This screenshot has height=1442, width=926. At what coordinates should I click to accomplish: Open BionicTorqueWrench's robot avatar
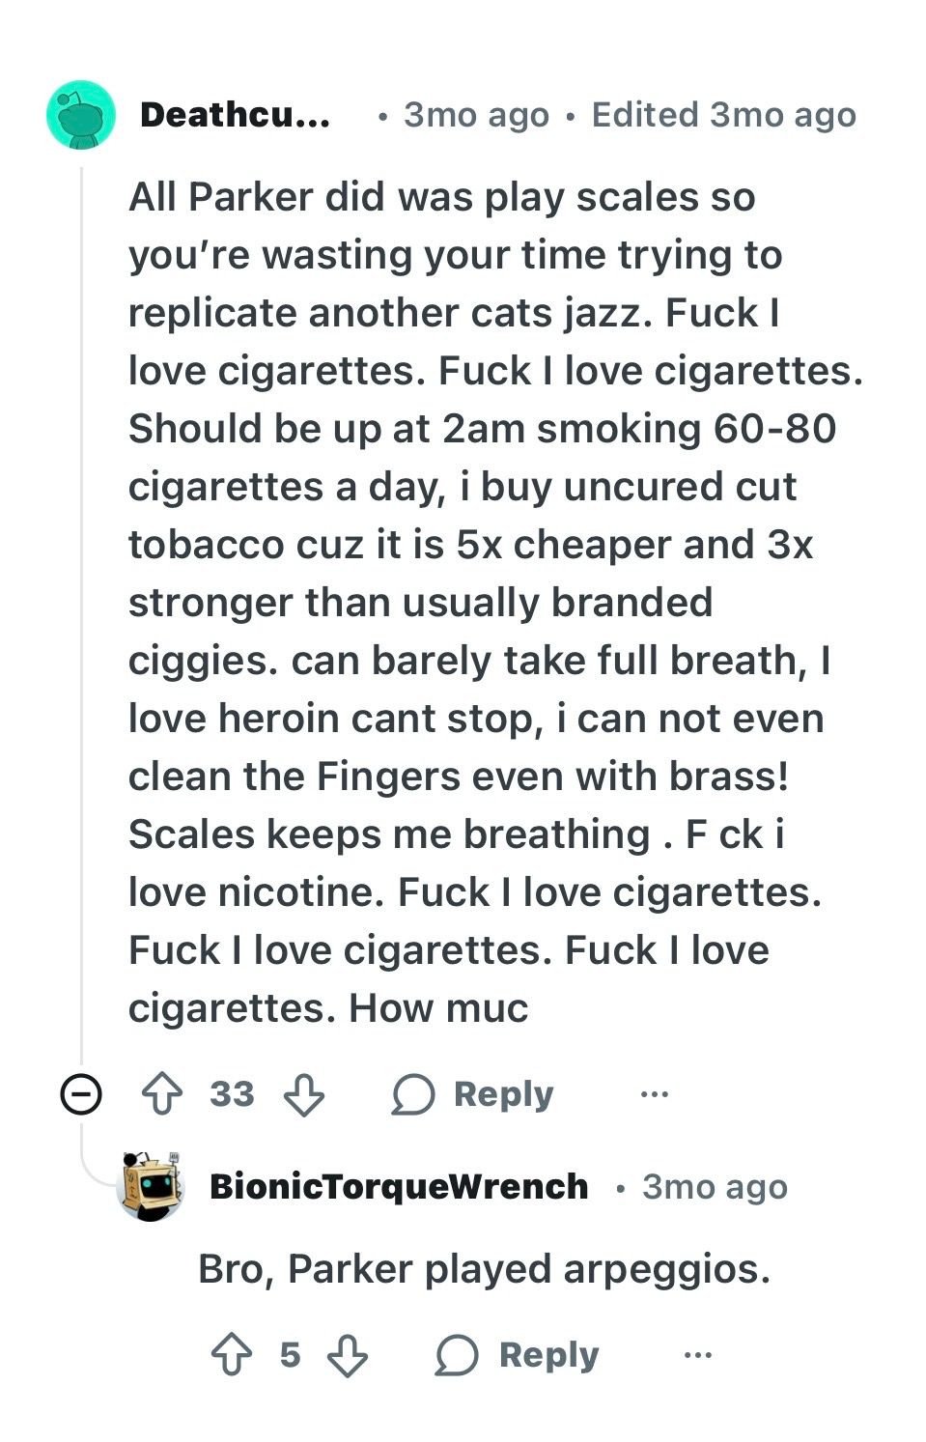pyautogui.click(x=151, y=1186)
